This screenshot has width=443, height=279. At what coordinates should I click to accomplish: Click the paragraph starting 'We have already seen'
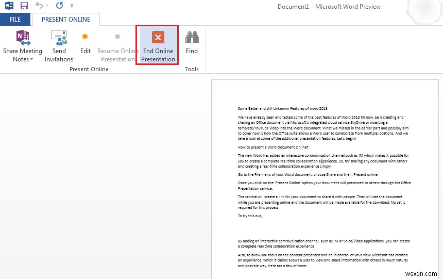pyautogui.click(x=323, y=128)
